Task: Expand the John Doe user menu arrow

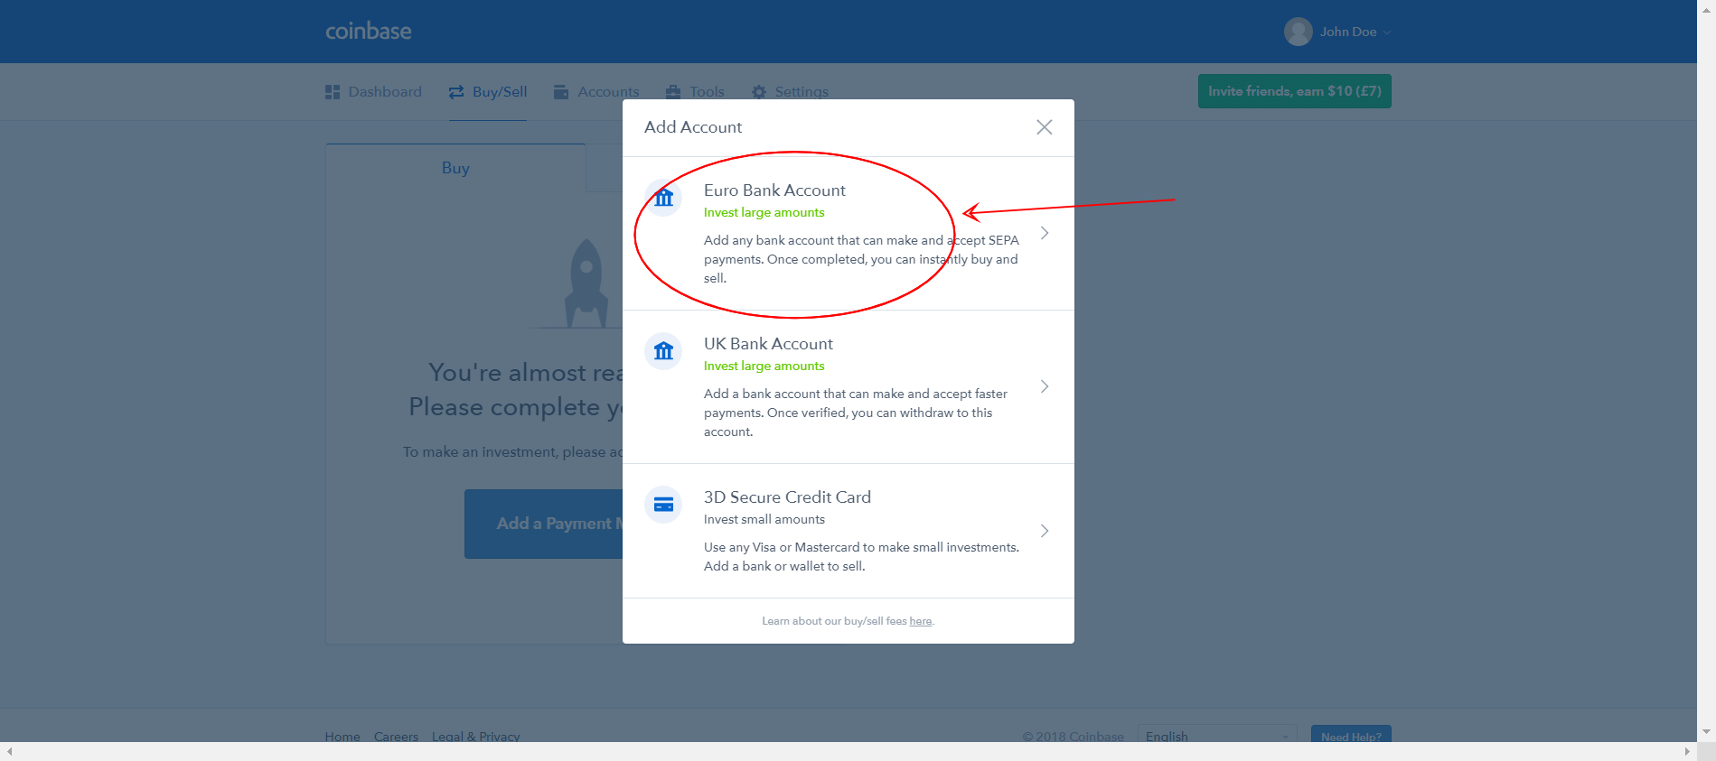Action: [1387, 32]
